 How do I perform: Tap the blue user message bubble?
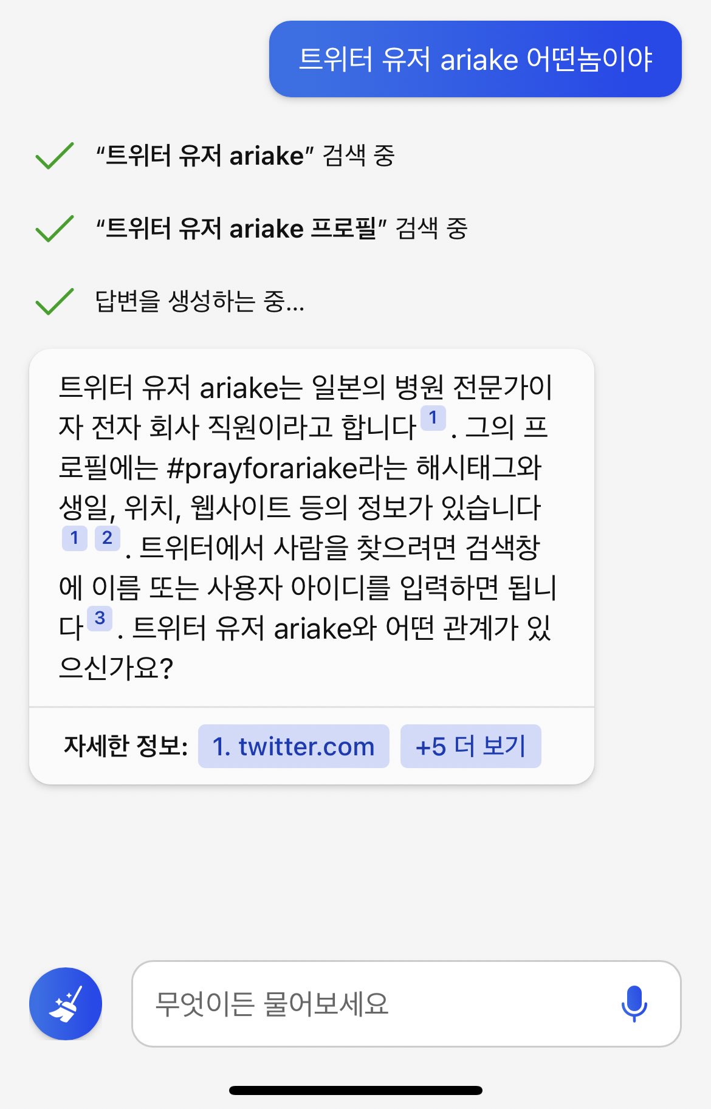pyautogui.click(x=475, y=59)
